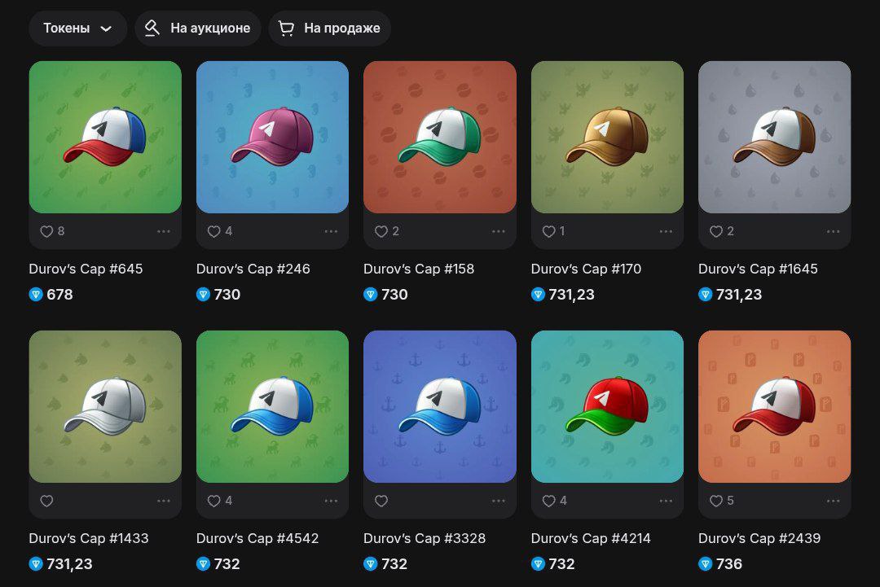Open the Токены dropdown
The image size is (880, 587).
(x=77, y=28)
